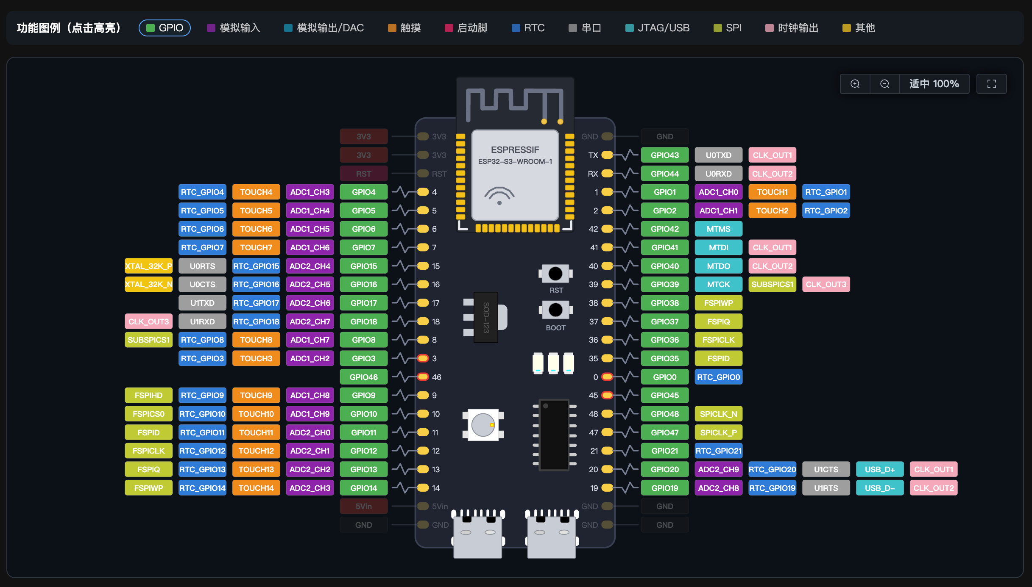Select the CLK_OUT3 label beside U1RXD

click(x=148, y=321)
